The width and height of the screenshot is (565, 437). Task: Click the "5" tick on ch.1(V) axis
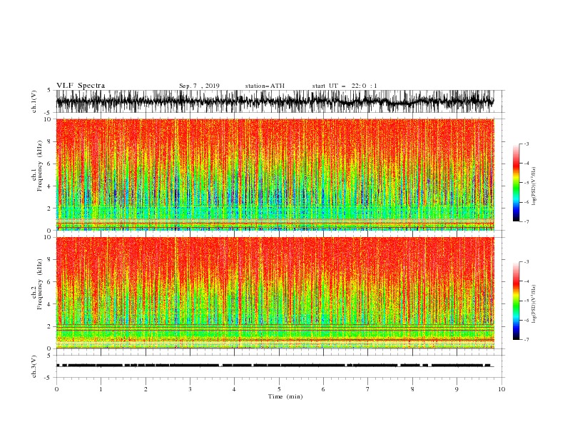(50, 91)
